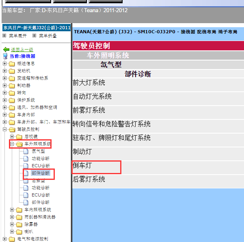Viewport: 244px width, 242px height.
Task: Expand the 后视镜 tree node
Action: [12, 137]
